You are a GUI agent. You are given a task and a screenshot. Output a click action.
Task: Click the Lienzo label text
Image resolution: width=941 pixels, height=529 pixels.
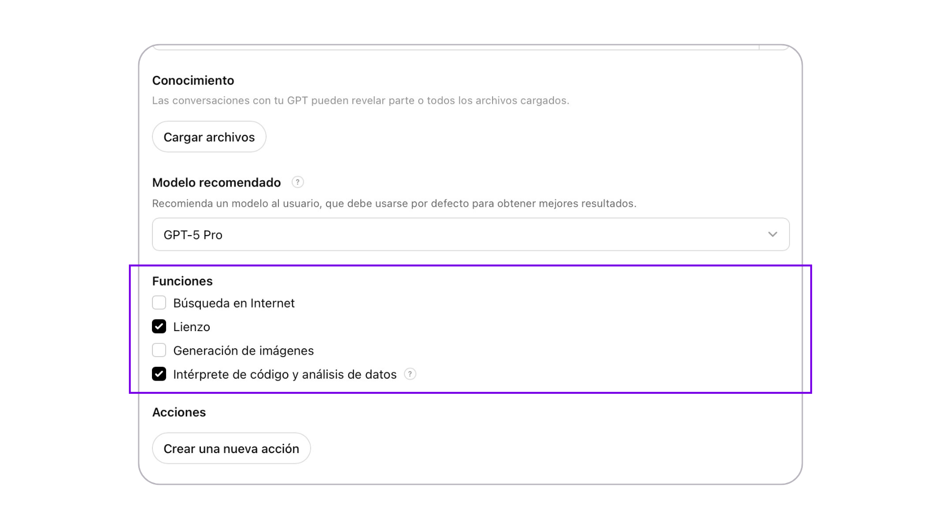pos(192,327)
